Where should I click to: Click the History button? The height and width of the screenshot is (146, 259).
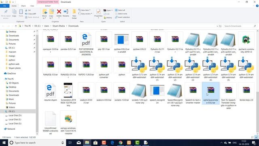click(x=108, y=17)
